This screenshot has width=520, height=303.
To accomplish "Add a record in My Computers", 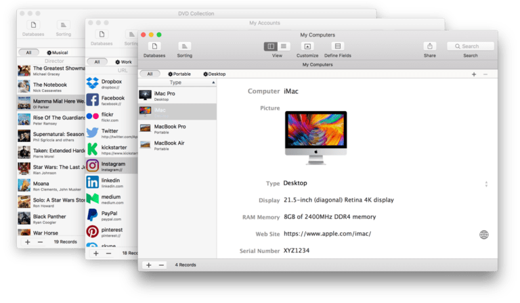I will pyautogui.click(x=149, y=265).
